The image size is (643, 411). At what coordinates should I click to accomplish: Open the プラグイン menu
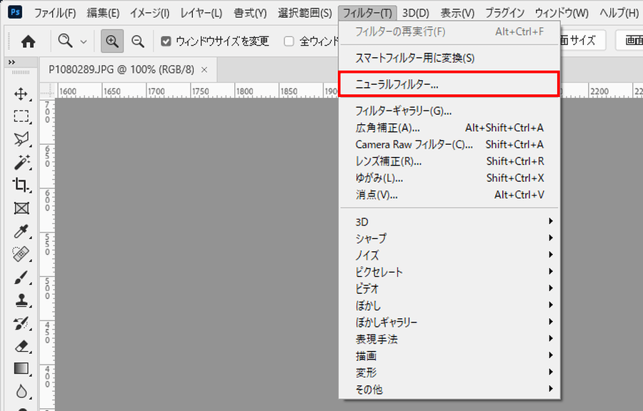[x=505, y=13]
